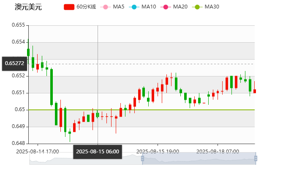Click the 0.655 y-axis label

(x=19, y=25)
